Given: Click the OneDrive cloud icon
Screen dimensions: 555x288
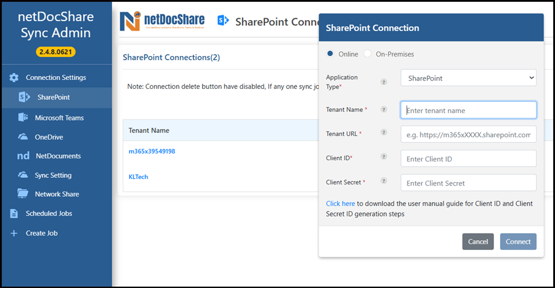Looking at the screenshot, I should point(23,137).
